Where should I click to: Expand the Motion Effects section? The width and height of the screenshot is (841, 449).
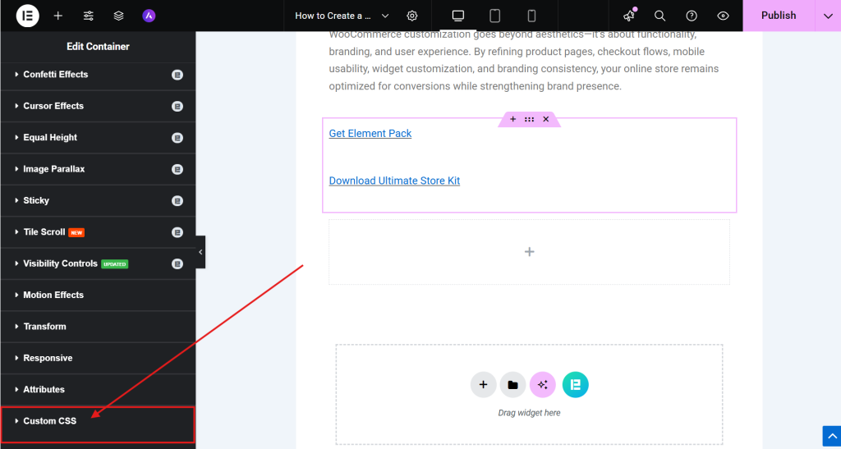[98, 296]
